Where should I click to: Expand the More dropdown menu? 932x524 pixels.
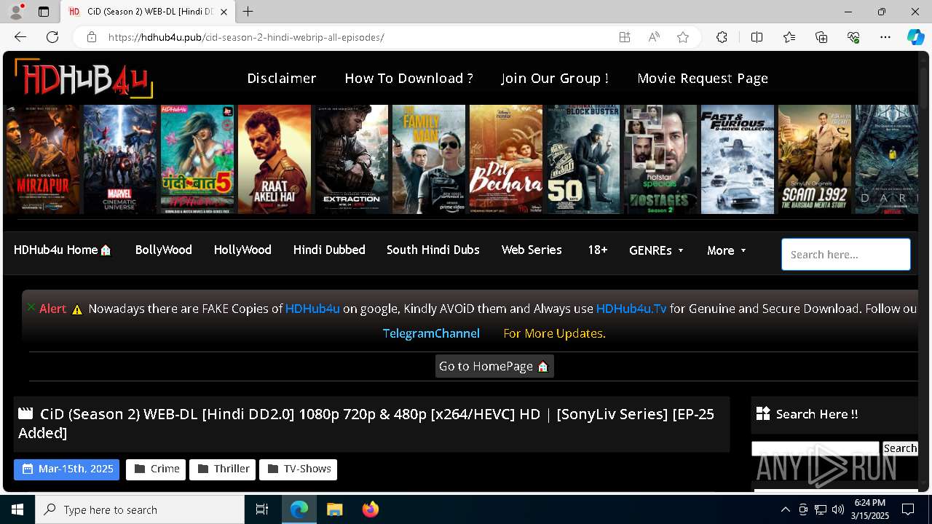coord(727,250)
